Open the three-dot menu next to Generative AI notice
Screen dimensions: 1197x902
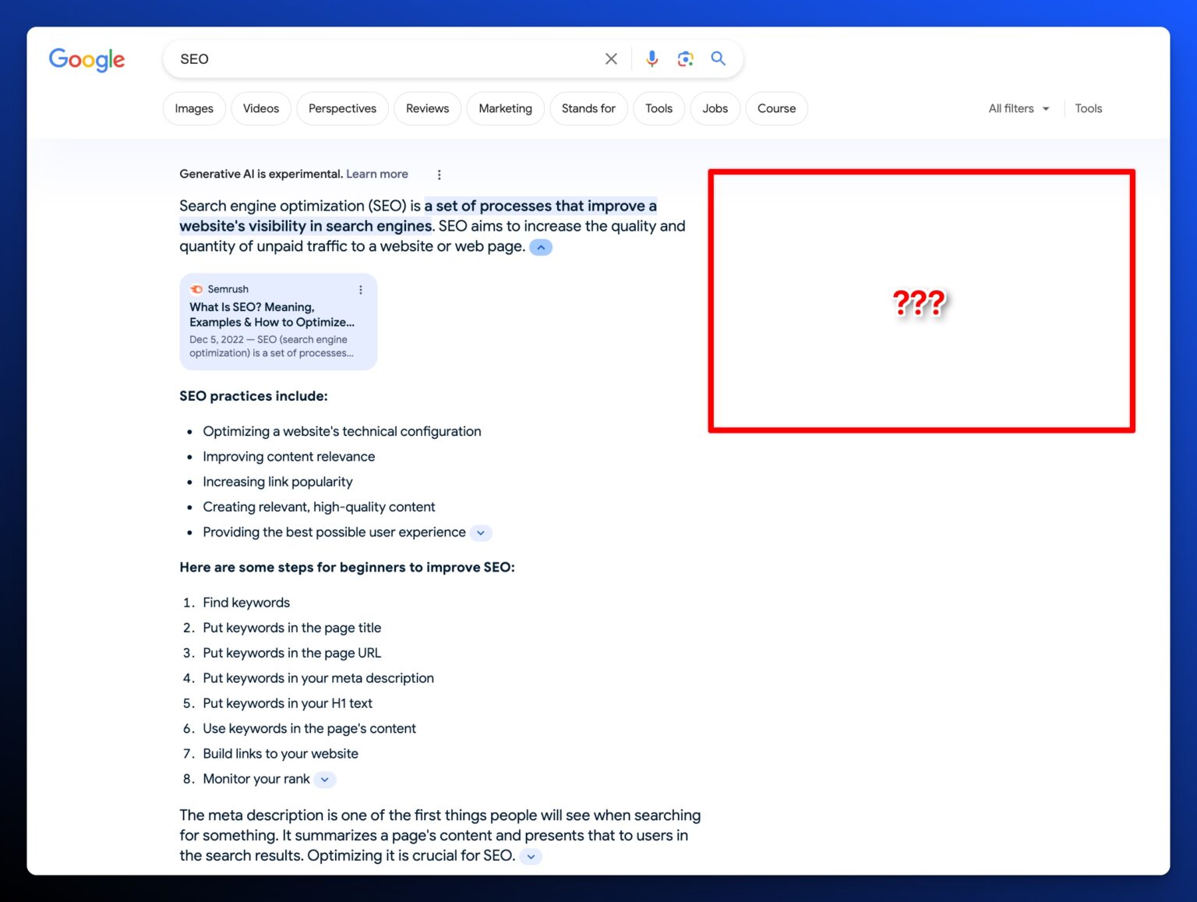440,175
